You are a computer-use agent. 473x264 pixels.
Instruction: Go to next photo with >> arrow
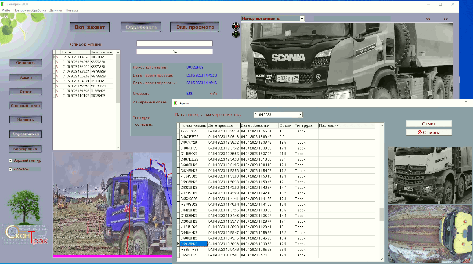pyautogui.click(x=446, y=19)
